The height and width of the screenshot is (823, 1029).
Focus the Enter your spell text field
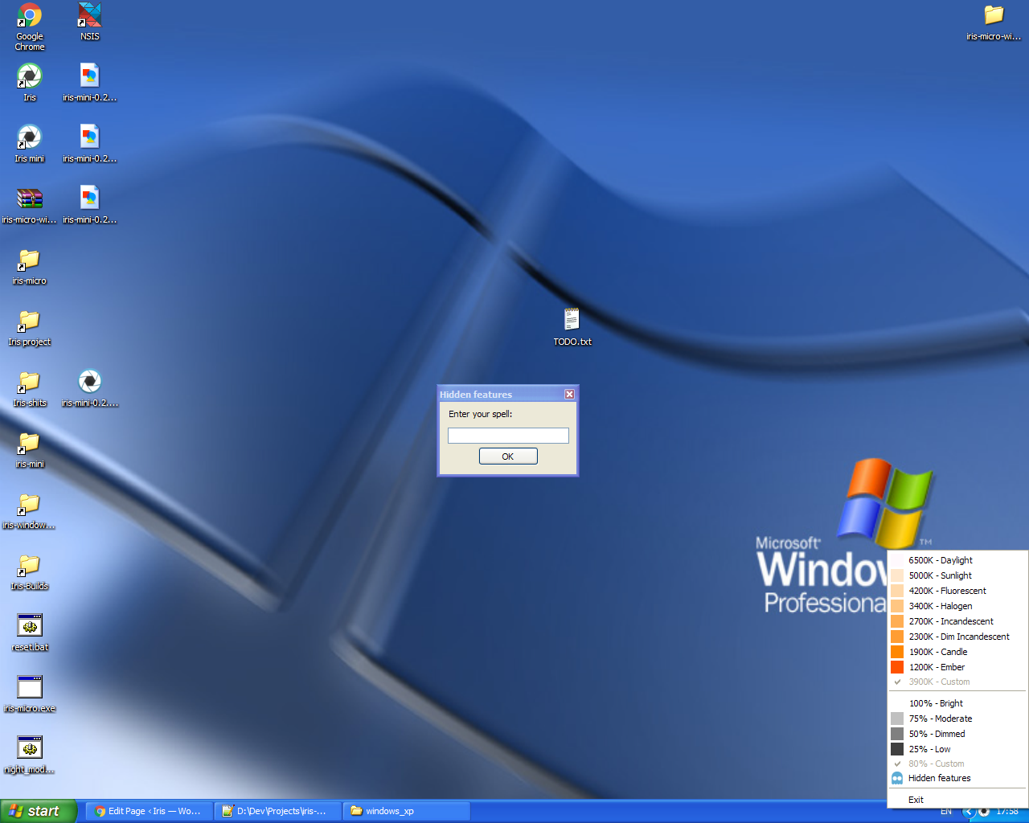click(508, 436)
